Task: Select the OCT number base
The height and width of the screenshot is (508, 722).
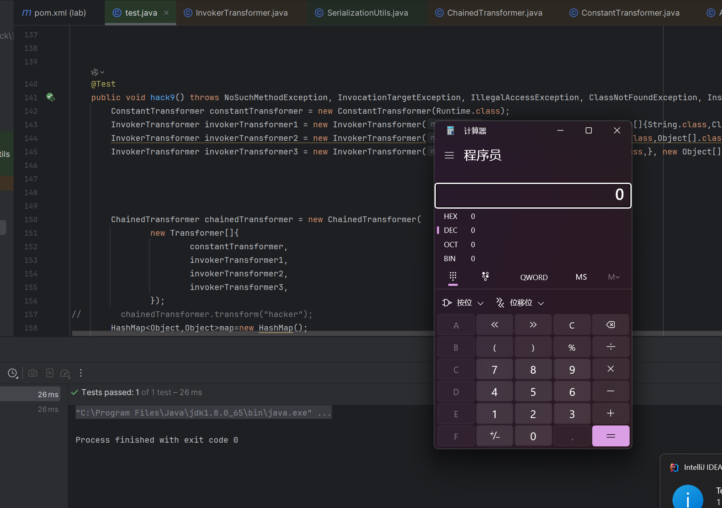Action: pos(451,245)
